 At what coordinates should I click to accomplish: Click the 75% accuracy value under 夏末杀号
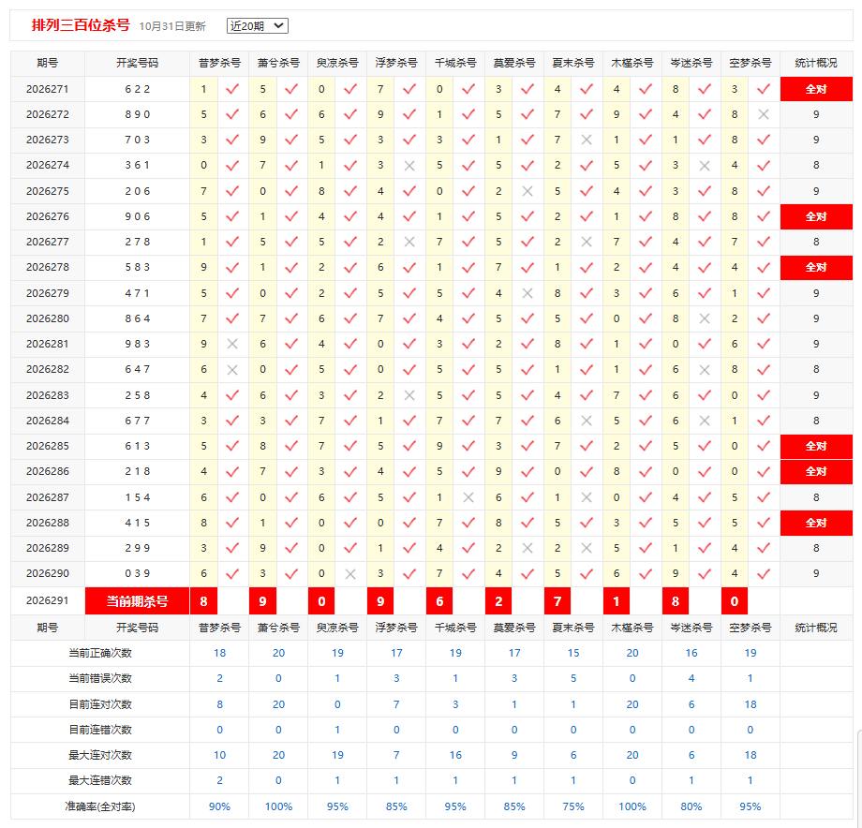(x=573, y=806)
